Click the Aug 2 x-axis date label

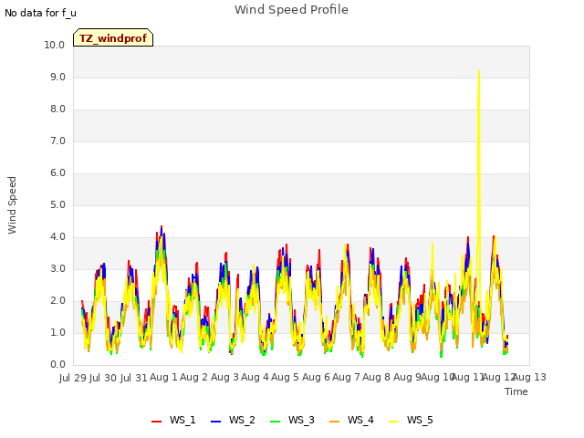tap(193, 377)
